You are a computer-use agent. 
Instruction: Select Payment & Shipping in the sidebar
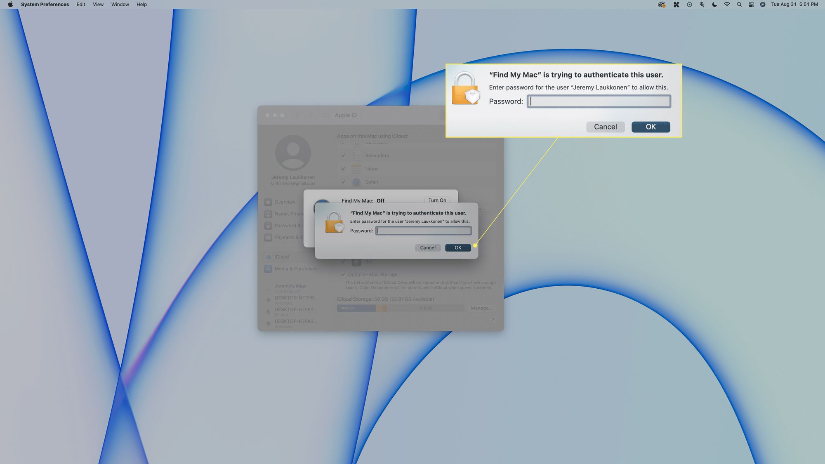click(284, 237)
